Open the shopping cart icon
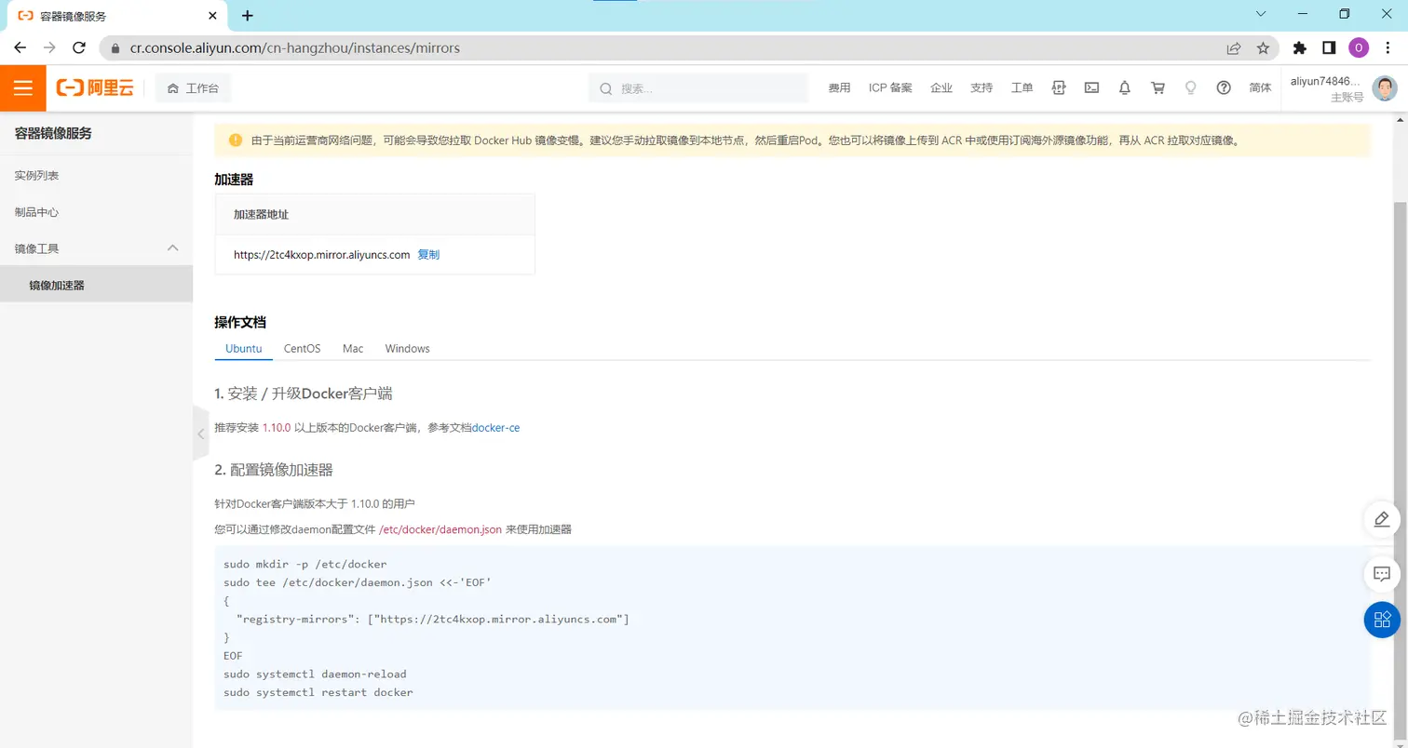 tap(1158, 87)
